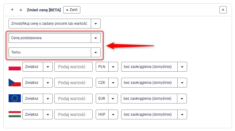Click the European Union flag icon
The width and height of the screenshot is (235, 131).
(15, 99)
